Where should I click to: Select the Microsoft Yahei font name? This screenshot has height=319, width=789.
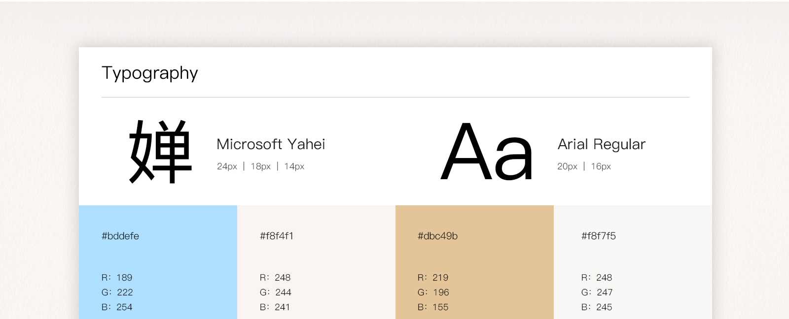[x=271, y=144]
